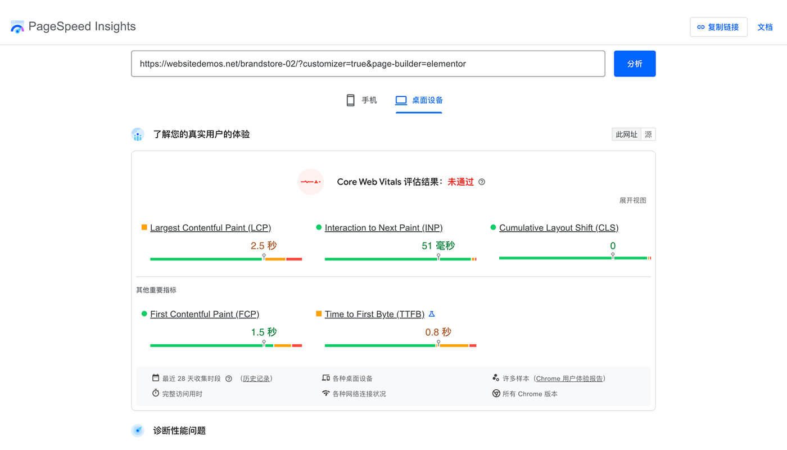Click the URL input field

tap(368, 64)
